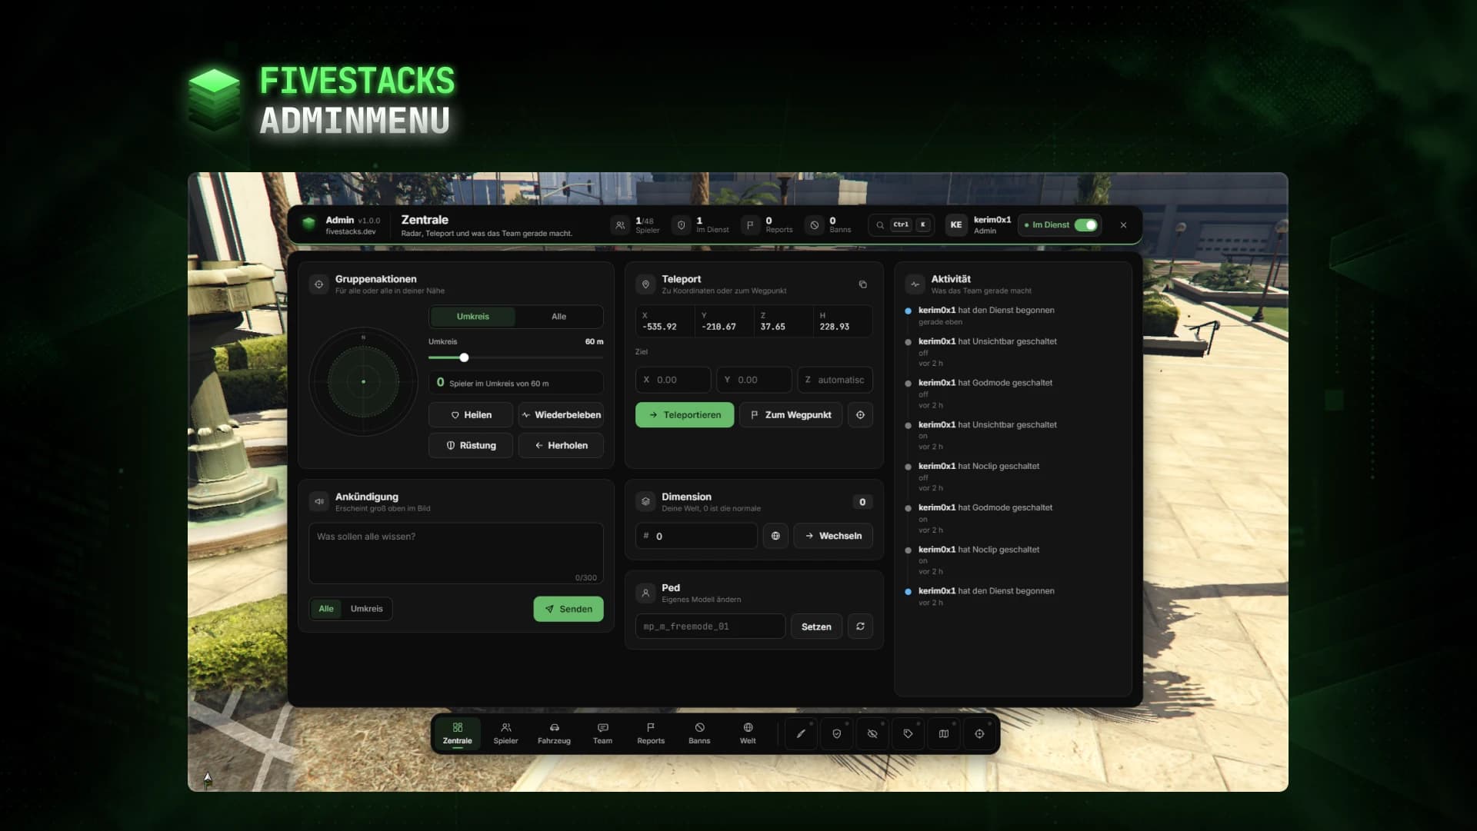Click the Senden announcement button
1477x831 pixels.
click(x=568, y=609)
